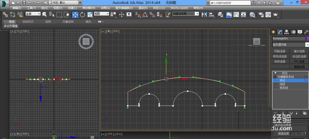Viewport: 309px width, 139px height.
Task: Activate the Select Object tool
Action: [44, 15]
